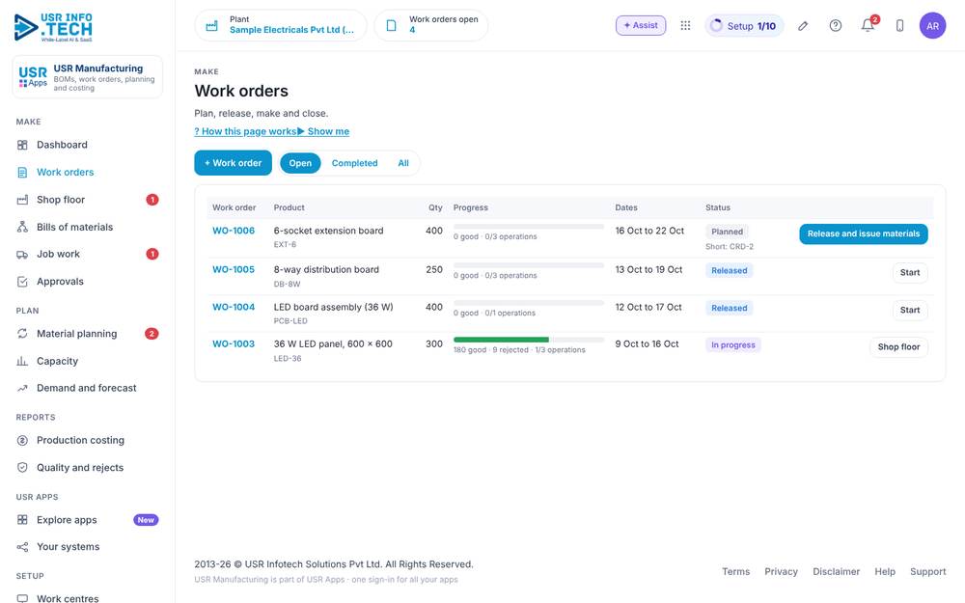The height and width of the screenshot is (603, 965).
Task: Go to Work orders in sidebar
Action: pyautogui.click(x=88, y=173)
